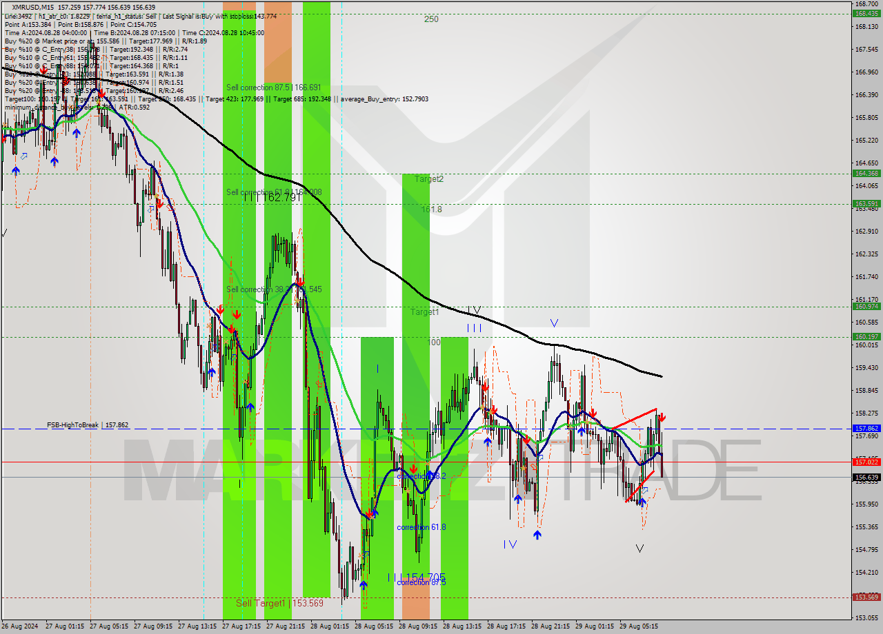Screen dimensions: 883x634
Task: Click the '250' Fibonacci level label
Action: (x=431, y=19)
